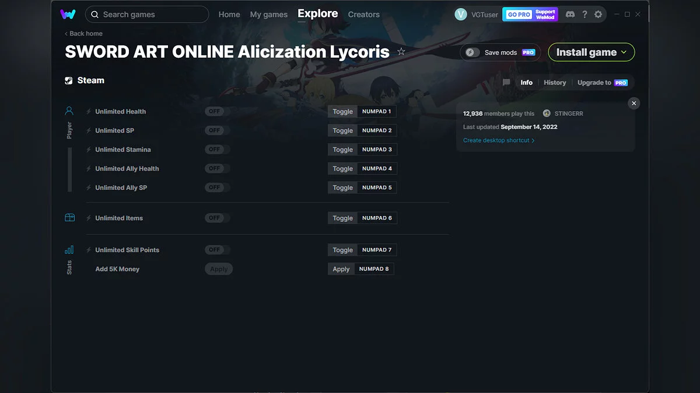This screenshot has width=700, height=393.
Task: Click the Steam platform icon
Action: pyautogui.click(x=69, y=81)
